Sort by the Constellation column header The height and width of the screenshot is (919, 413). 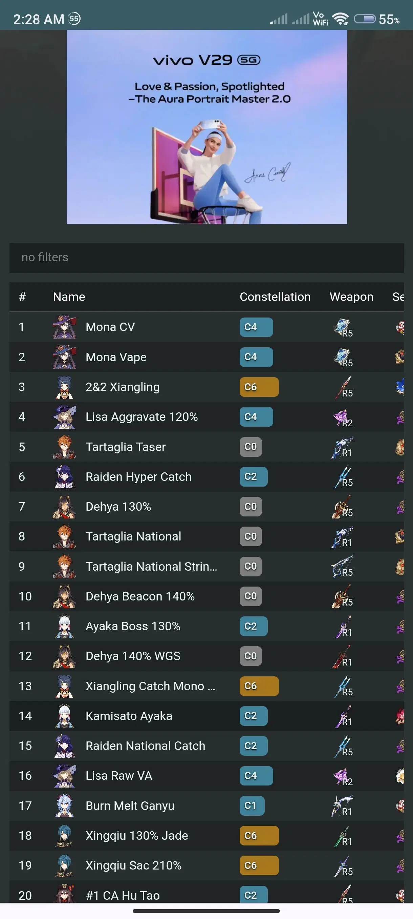coord(275,297)
